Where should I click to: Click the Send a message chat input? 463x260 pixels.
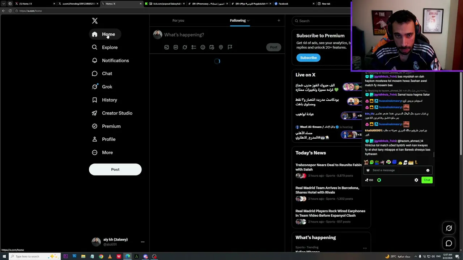click(x=397, y=170)
